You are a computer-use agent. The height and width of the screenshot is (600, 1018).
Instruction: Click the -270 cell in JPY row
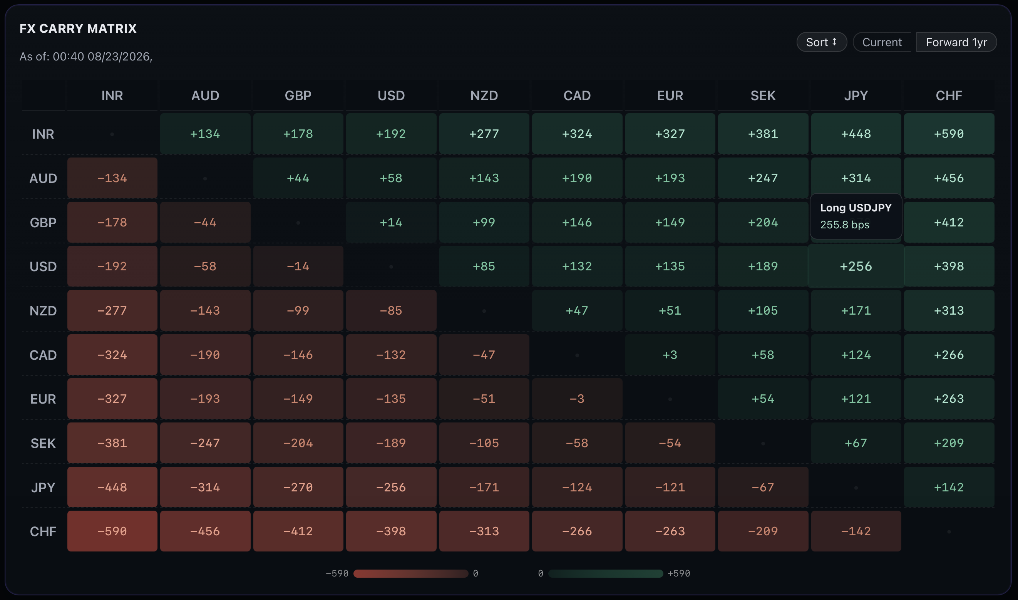tap(298, 487)
